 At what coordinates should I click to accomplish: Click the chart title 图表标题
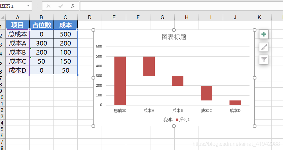tap(174, 37)
